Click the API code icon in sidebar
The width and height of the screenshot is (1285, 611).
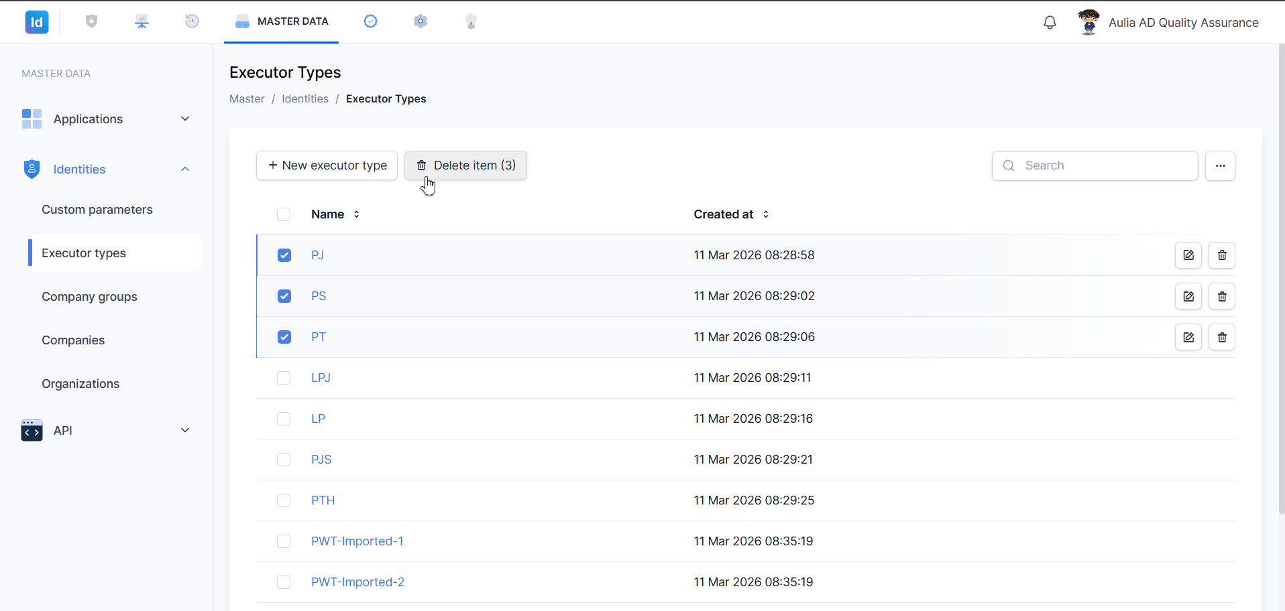coord(32,430)
